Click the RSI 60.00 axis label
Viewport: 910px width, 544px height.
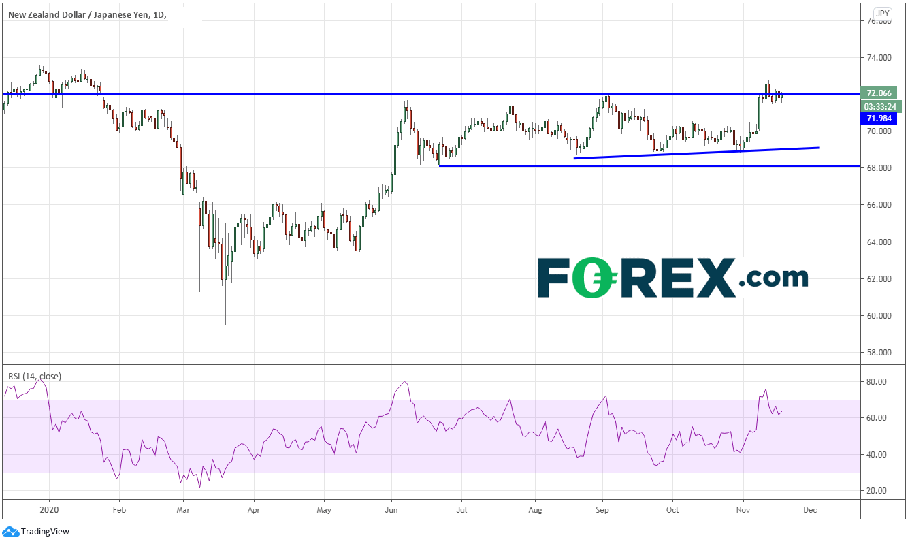(x=875, y=418)
